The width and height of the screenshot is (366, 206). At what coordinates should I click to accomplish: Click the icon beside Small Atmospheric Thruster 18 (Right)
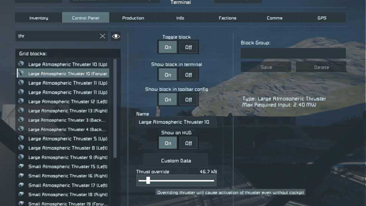(x=21, y=194)
